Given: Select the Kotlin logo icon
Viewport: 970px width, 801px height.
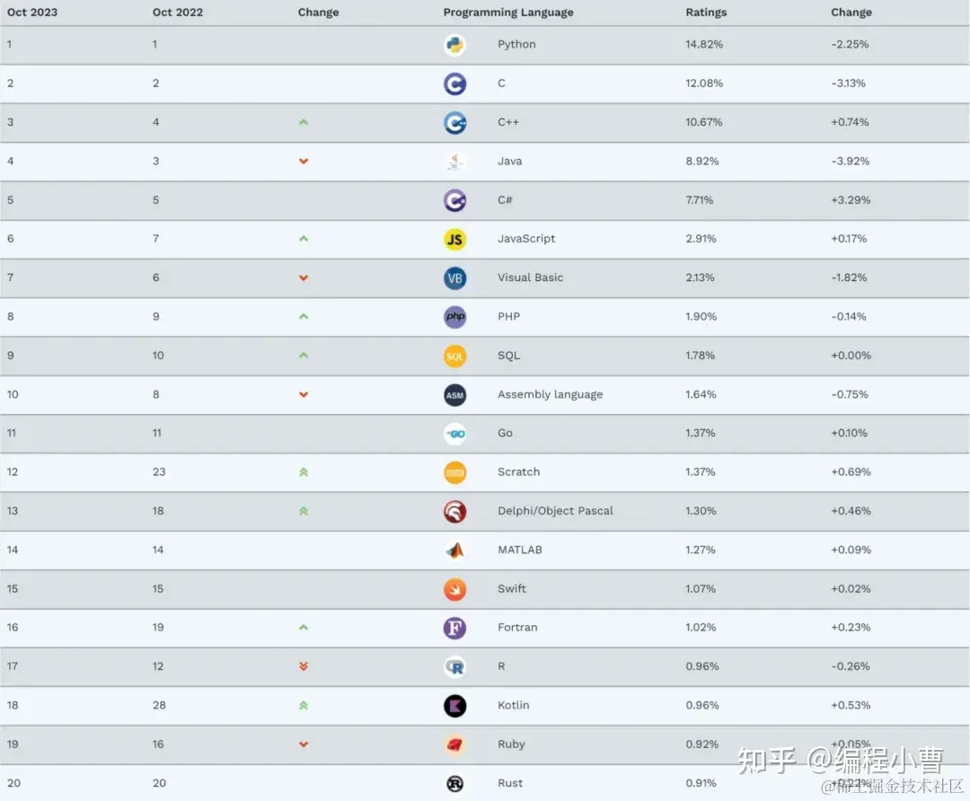Looking at the screenshot, I should (454, 706).
